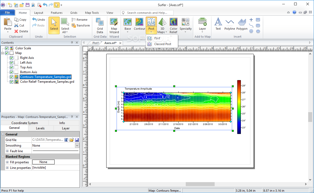Toggle Color Scale visibility checkbox

(x=7, y=48)
